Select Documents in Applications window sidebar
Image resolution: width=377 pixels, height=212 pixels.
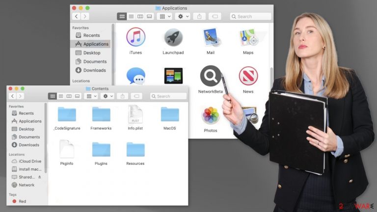91,61
